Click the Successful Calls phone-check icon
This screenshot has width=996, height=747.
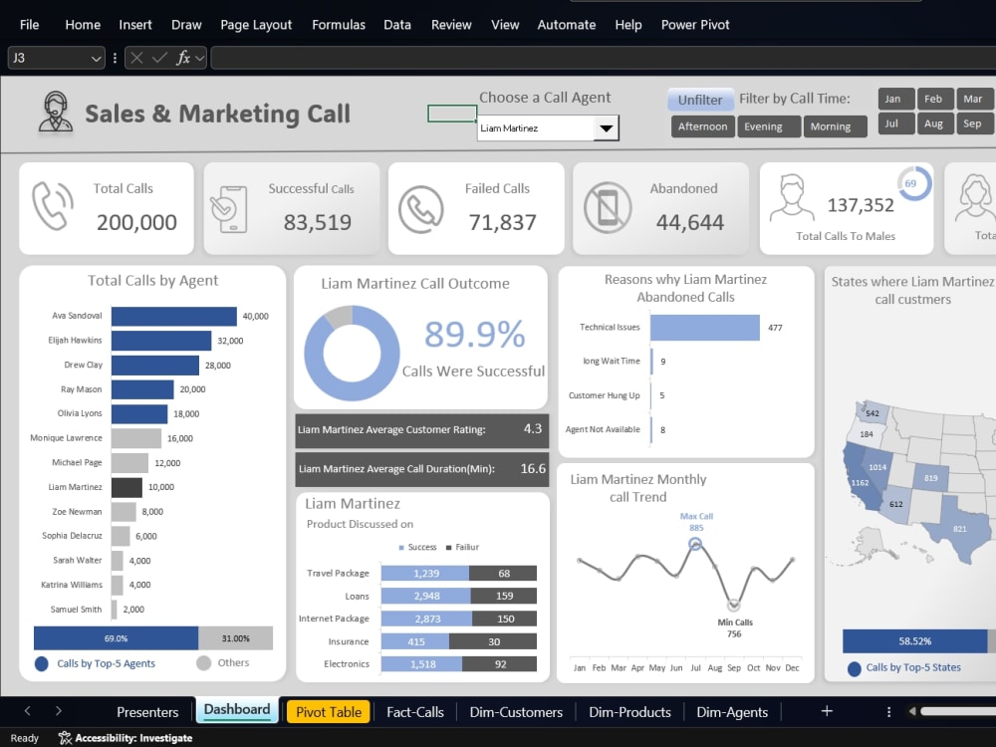(229, 209)
